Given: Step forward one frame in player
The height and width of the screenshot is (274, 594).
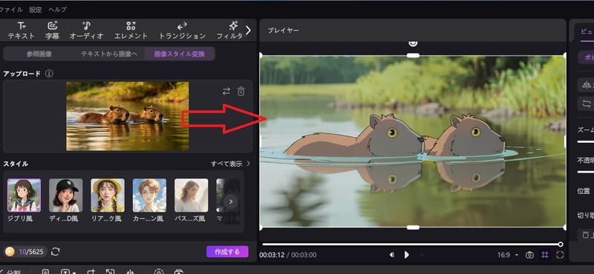Looking at the screenshot, I should point(422,255).
